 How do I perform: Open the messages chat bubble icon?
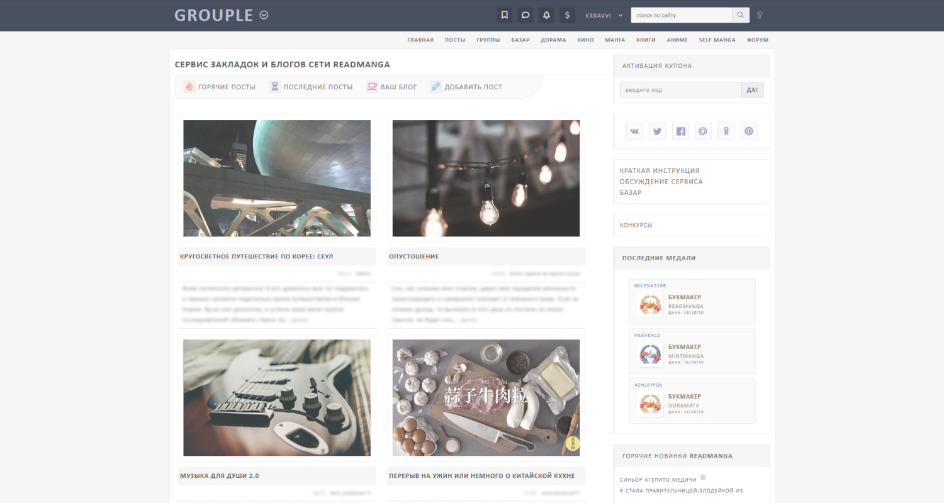525,14
